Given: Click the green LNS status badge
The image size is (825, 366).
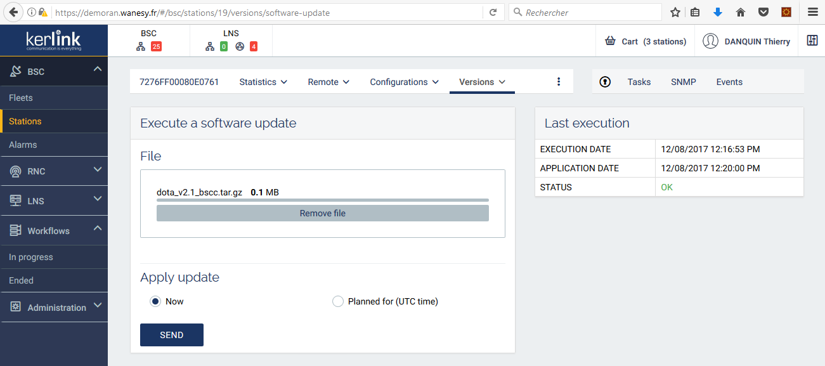Looking at the screenshot, I should (x=224, y=46).
